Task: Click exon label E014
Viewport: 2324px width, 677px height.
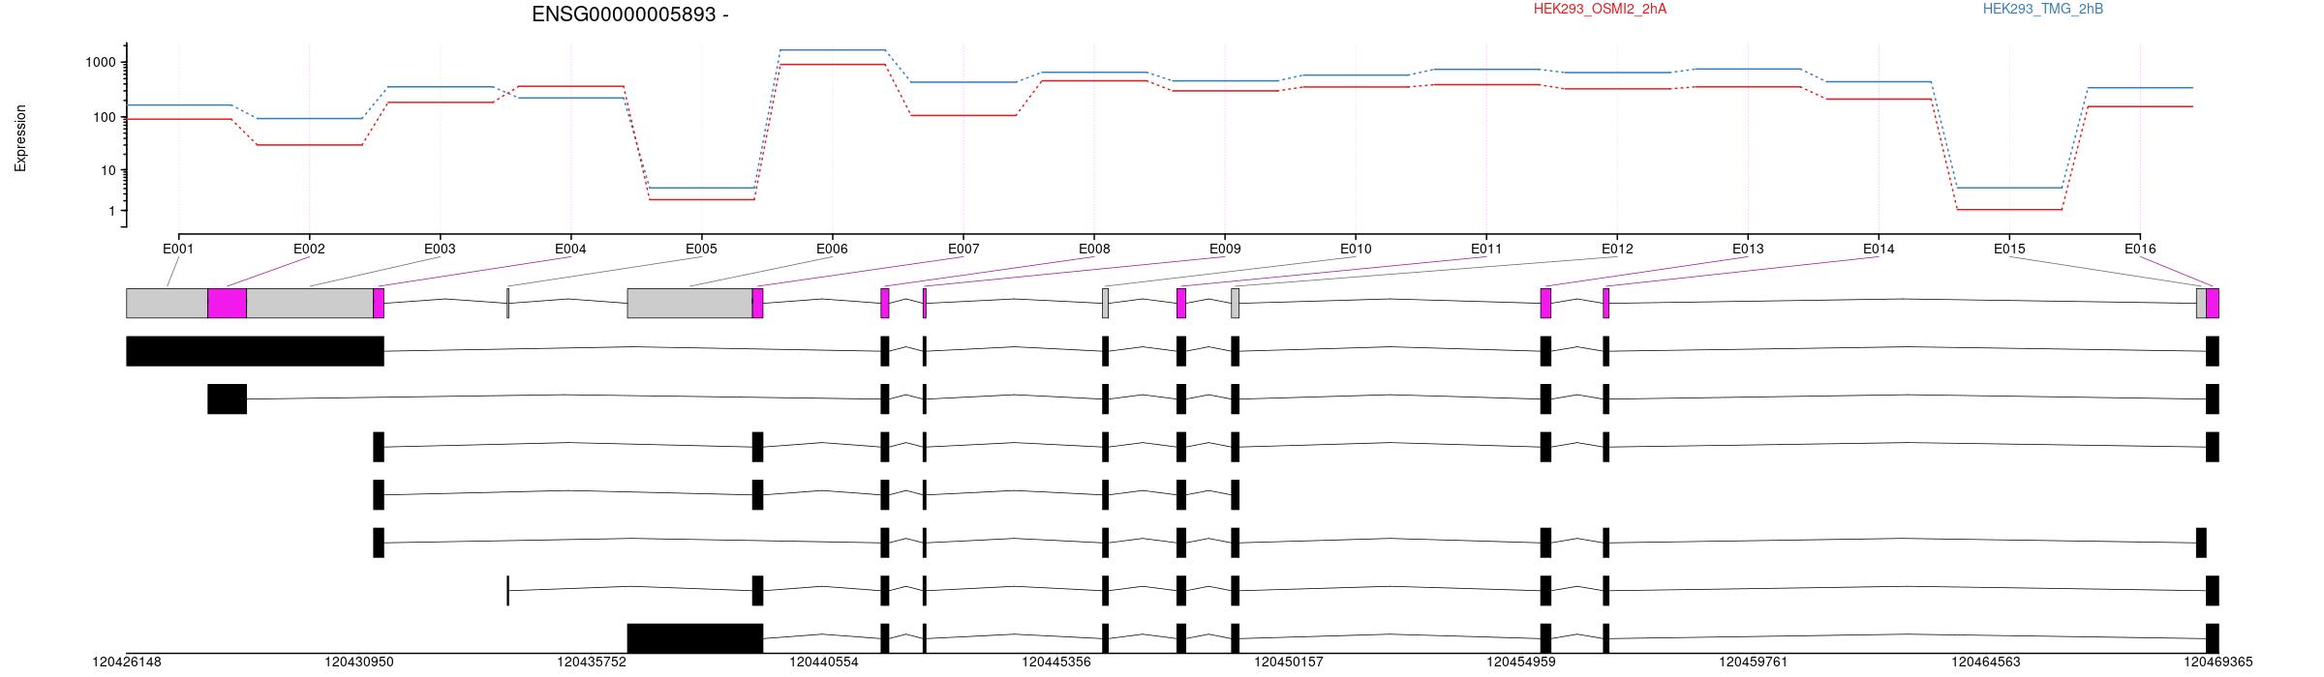Action: click(1879, 249)
